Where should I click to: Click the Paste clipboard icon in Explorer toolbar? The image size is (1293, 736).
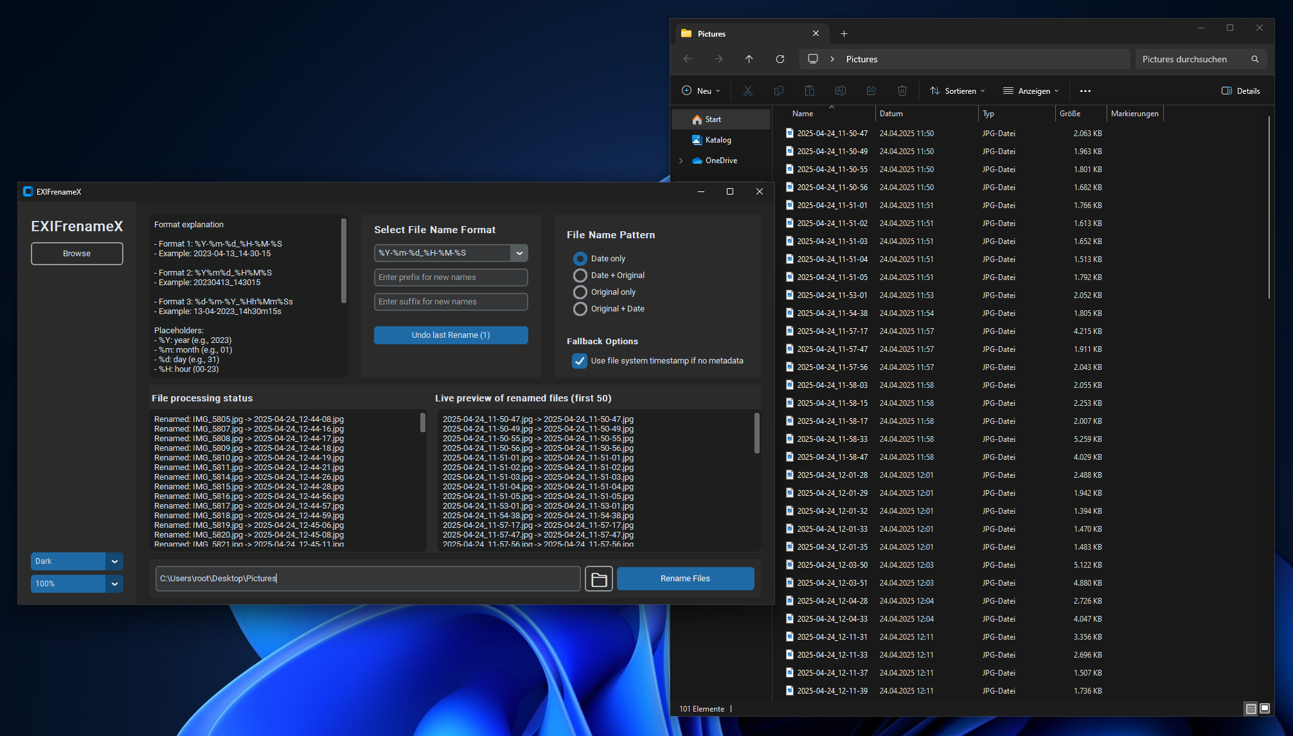tap(810, 91)
